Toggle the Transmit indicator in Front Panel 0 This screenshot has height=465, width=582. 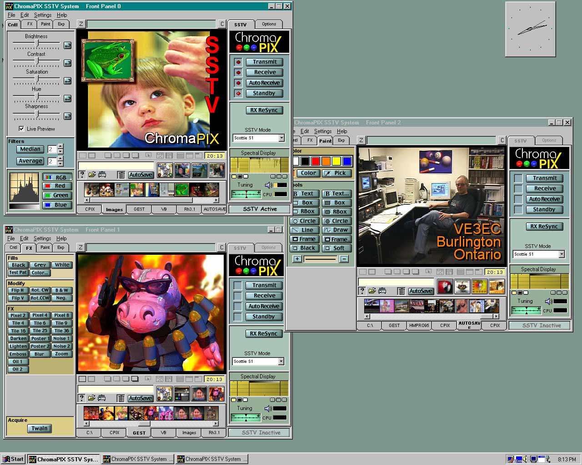tap(238, 62)
